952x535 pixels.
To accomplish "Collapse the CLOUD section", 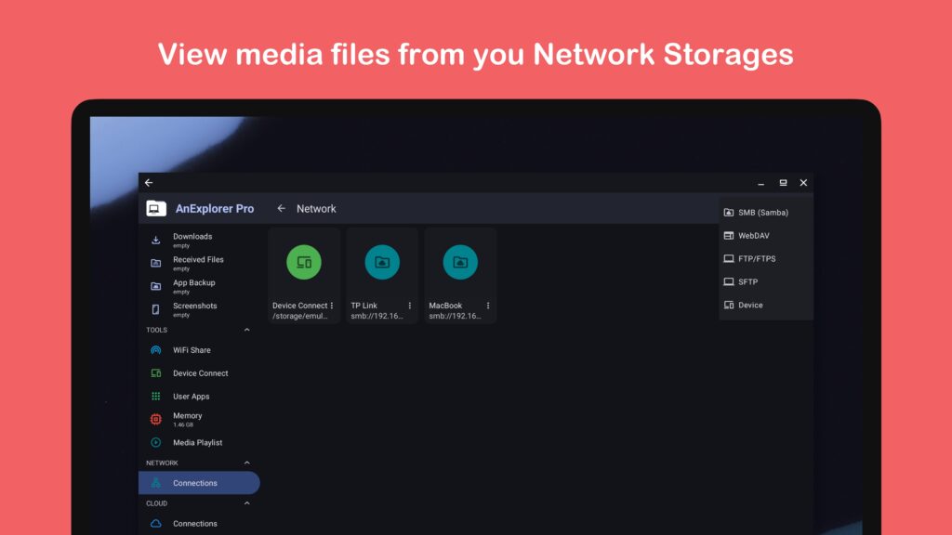I will pyautogui.click(x=247, y=502).
